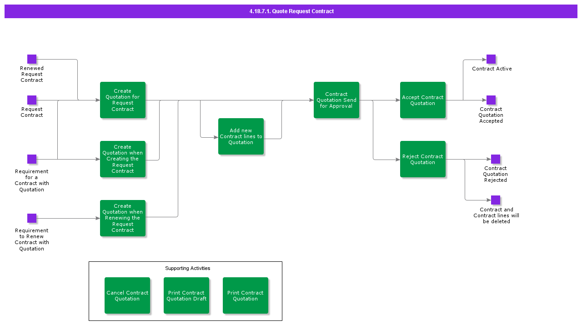The image size is (582, 325).
Task: Open the Print Contract Quotation Draft activity
Action: (x=186, y=295)
